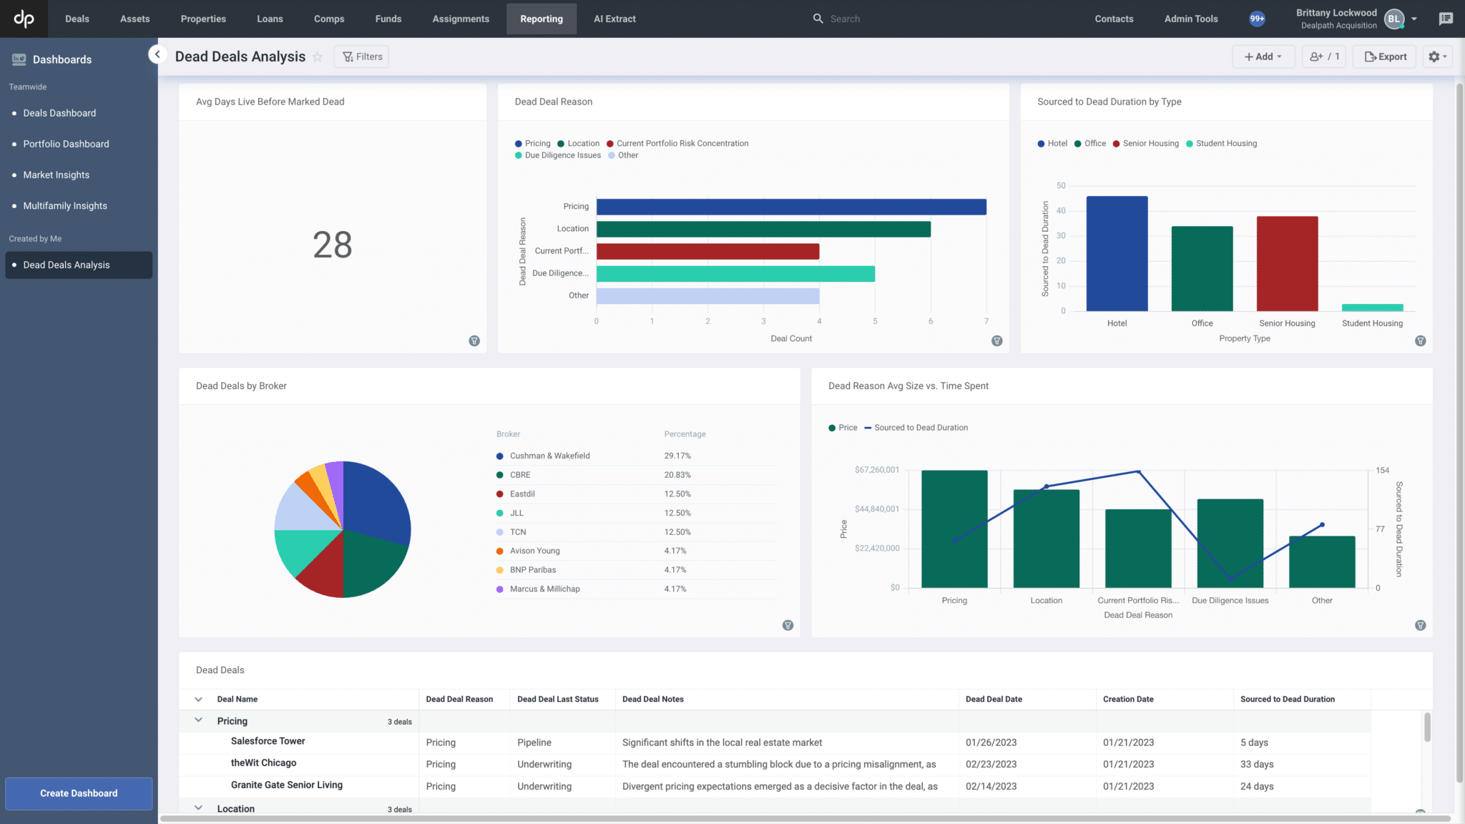This screenshot has height=824, width=1465.
Task: Open the filter funnel on Dead Deal Reason chart
Action: click(996, 341)
